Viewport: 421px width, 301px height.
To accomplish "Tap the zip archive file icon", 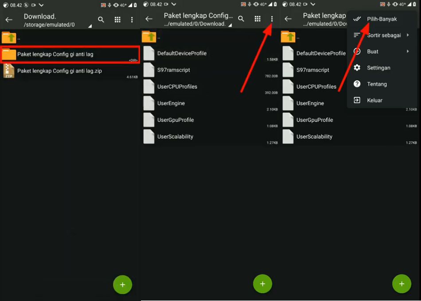I will 8,71.
